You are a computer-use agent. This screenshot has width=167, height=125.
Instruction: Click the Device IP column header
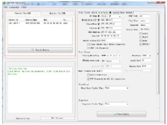click(16, 20)
